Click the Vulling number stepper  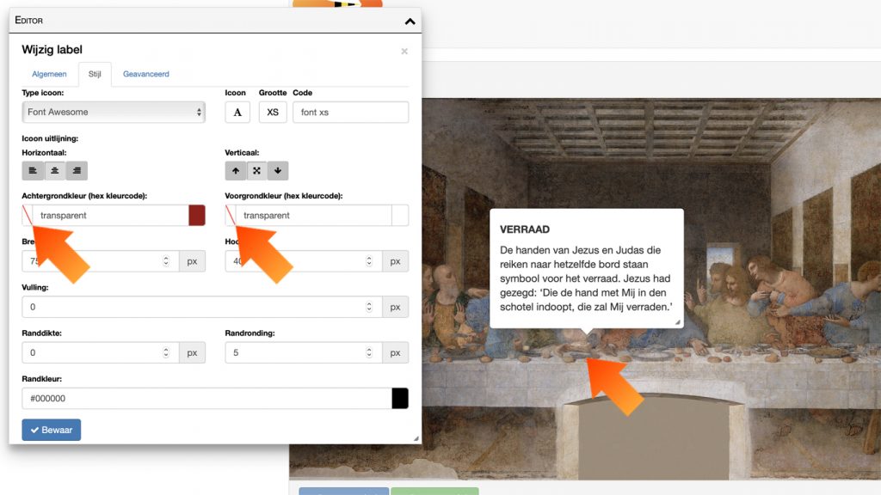369,307
